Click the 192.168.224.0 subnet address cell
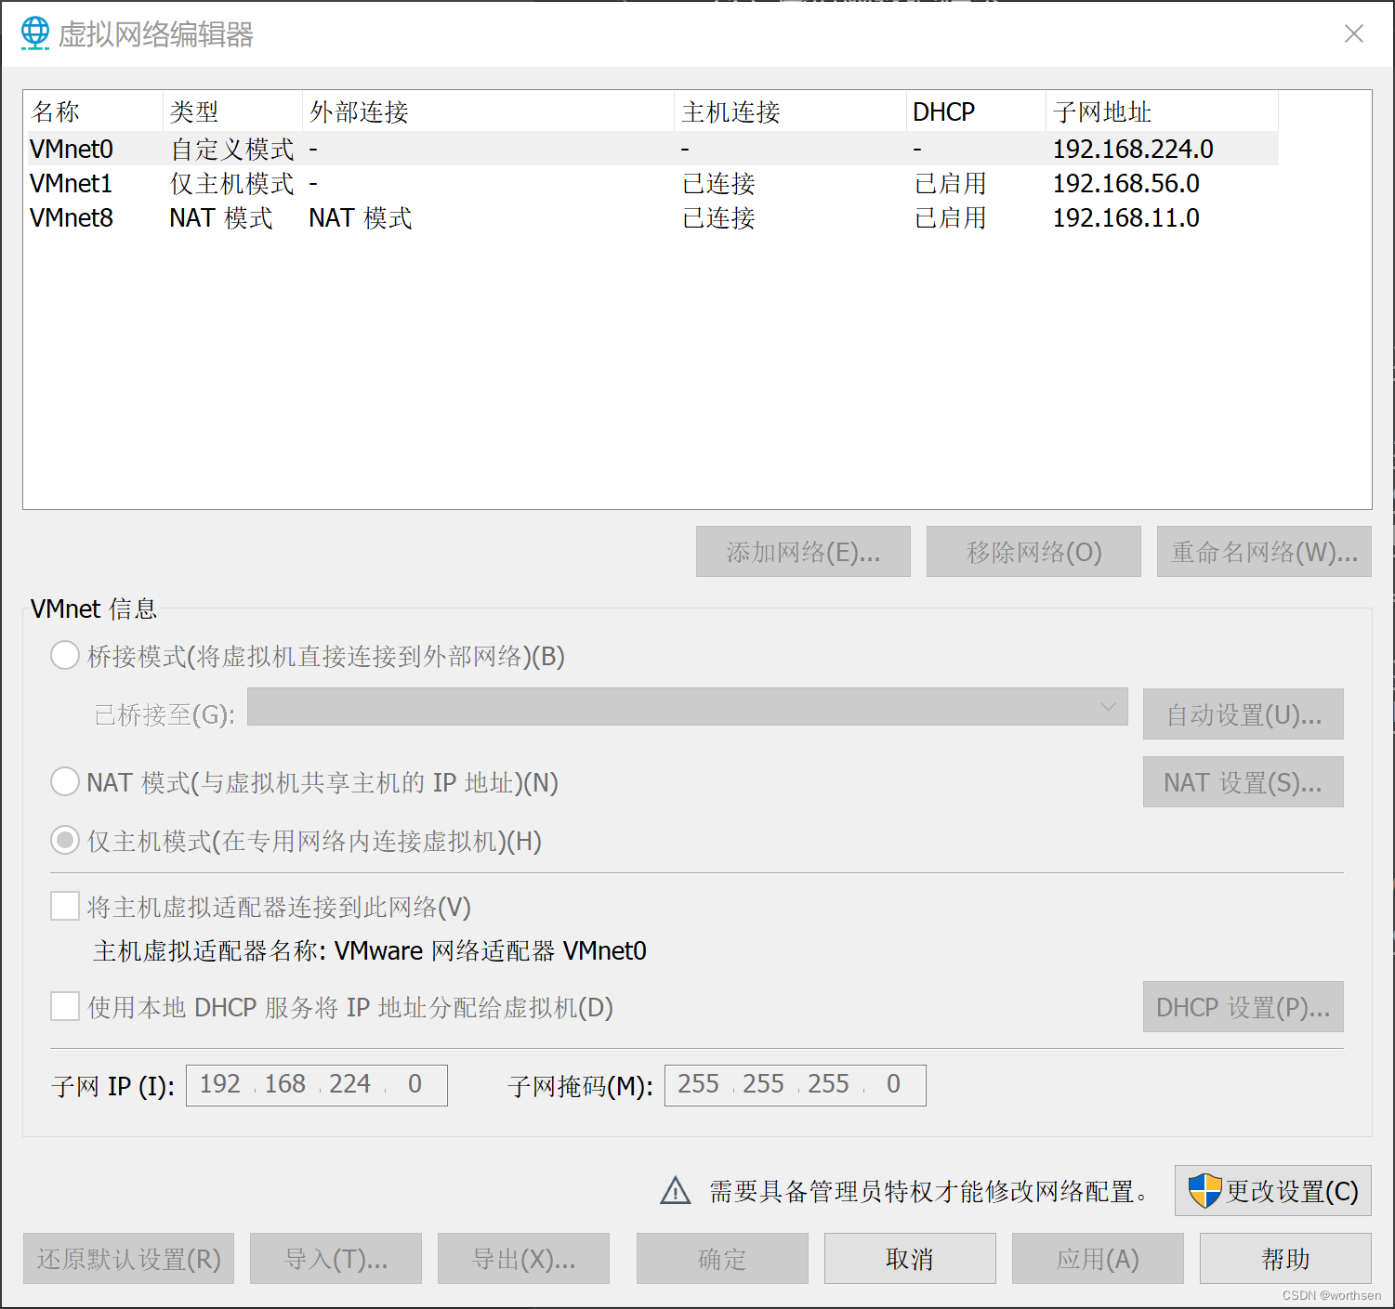This screenshot has width=1395, height=1309. pos(1133,149)
